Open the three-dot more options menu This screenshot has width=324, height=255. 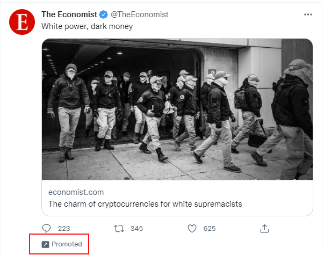(x=308, y=14)
